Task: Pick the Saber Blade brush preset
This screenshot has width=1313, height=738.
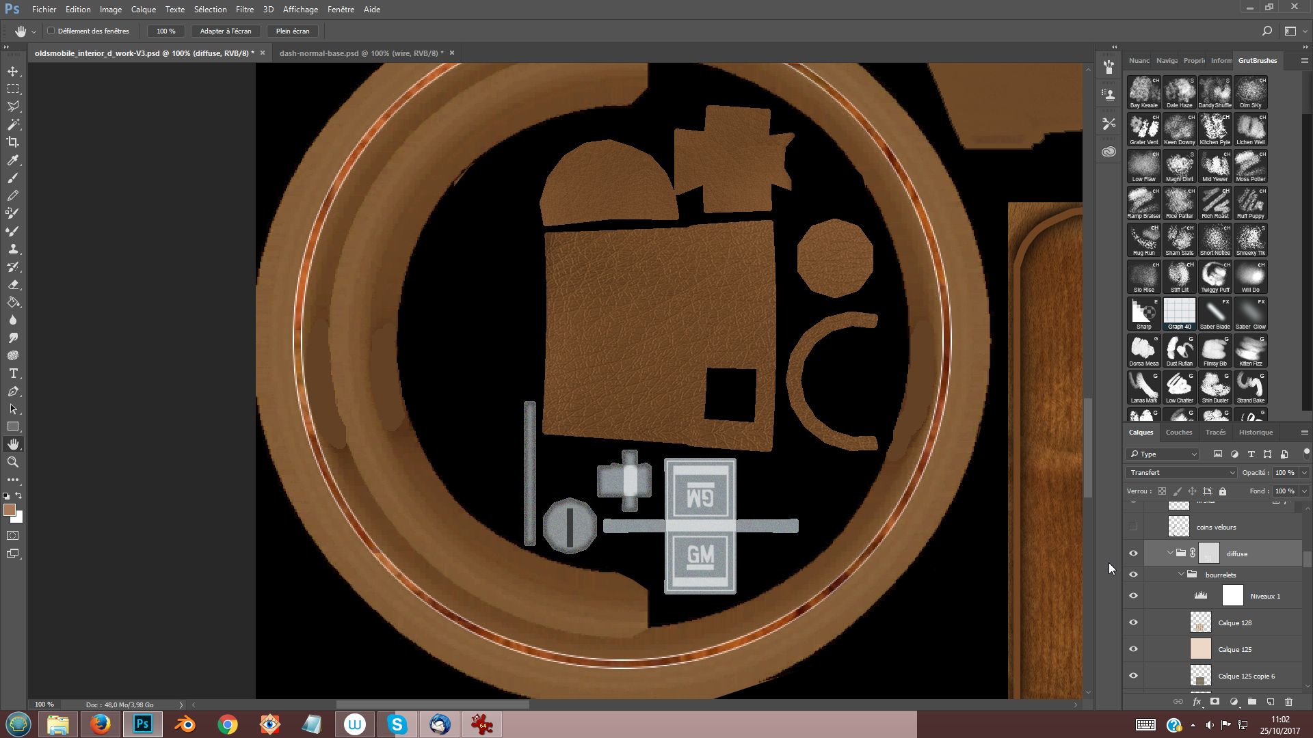Action: [x=1215, y=314]
